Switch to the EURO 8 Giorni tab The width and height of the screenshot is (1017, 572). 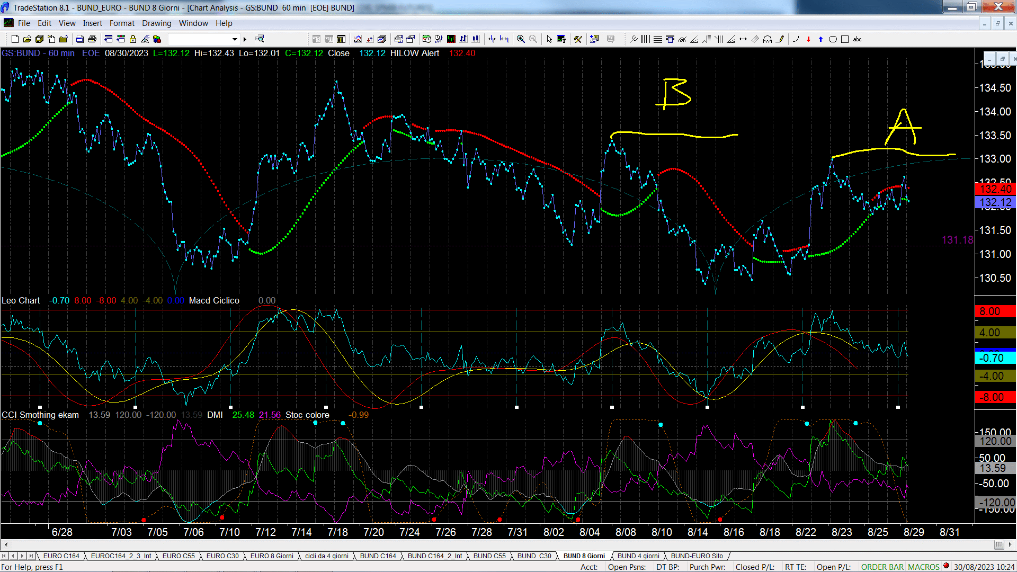272,556
